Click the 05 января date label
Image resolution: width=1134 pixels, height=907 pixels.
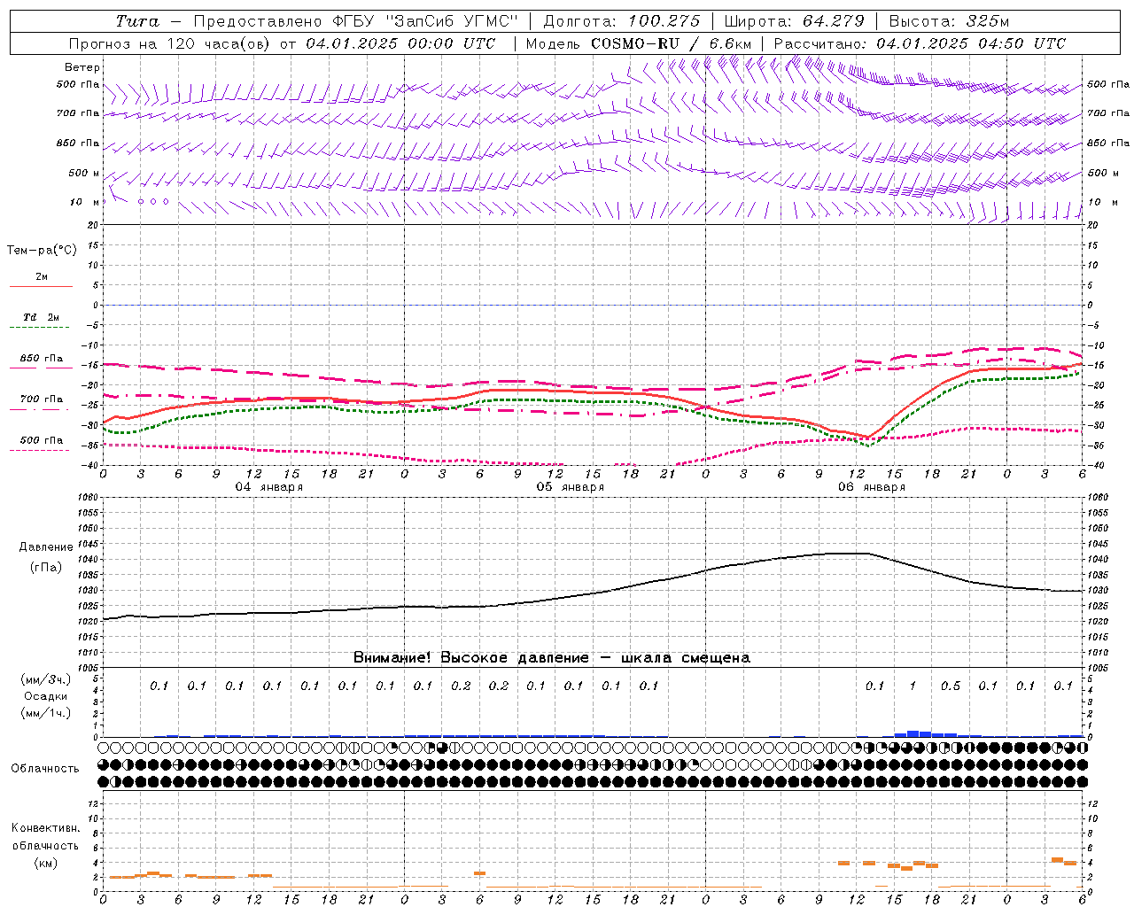click(570, 487)
